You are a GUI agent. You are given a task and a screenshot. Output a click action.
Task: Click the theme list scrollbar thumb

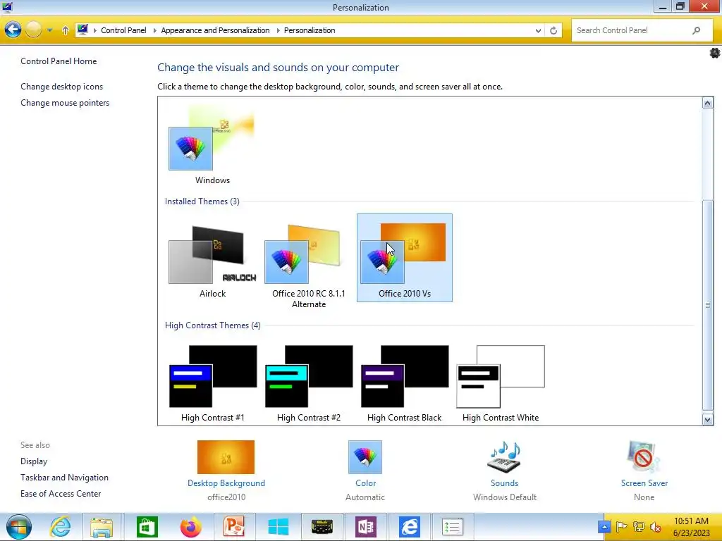coord(708,304)
